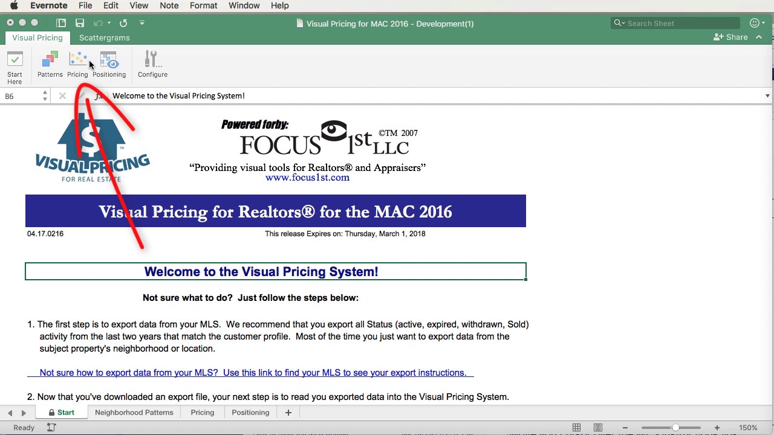The height and width of the screenshot is (435, 774).
Task: Select the 'Welcome to the Visual Pricing System!' cell
Action: tap(276, 272)
